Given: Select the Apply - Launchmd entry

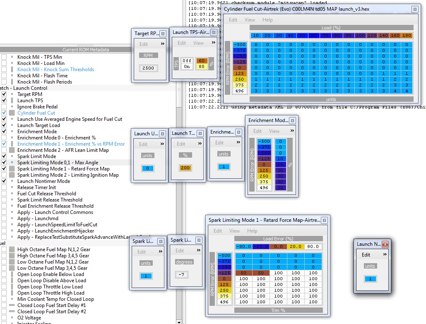Looking at the screenshot, I should 38,218.
